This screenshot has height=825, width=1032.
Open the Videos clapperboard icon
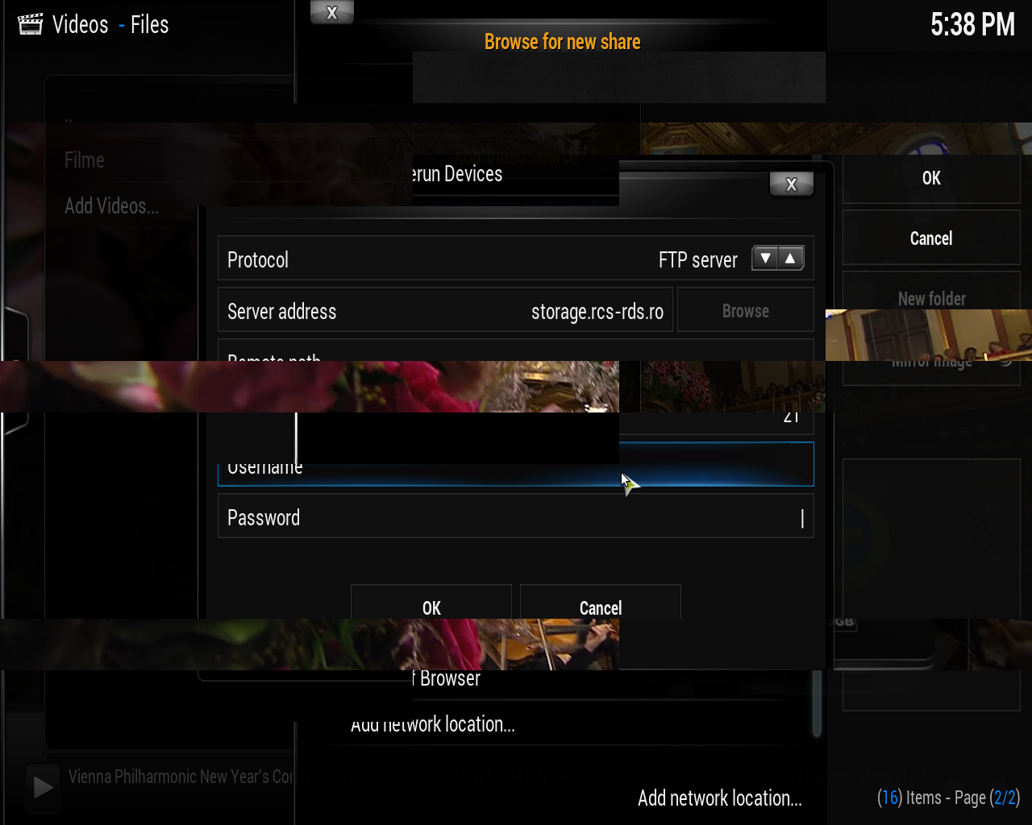click(31, 24)
